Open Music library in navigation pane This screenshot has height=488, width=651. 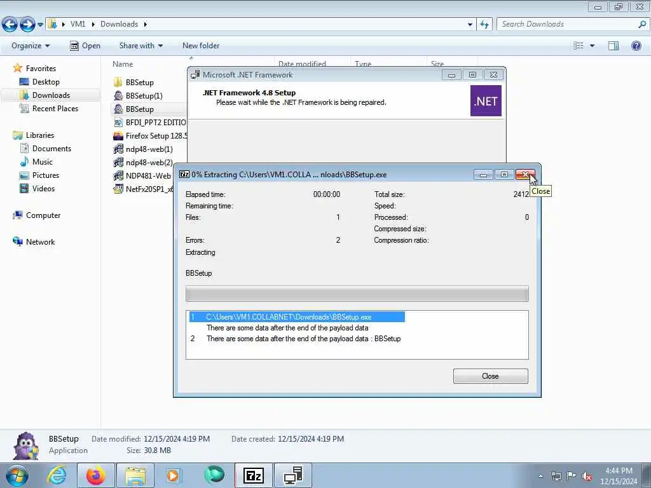pyautogui.click(x=36, y=162)
